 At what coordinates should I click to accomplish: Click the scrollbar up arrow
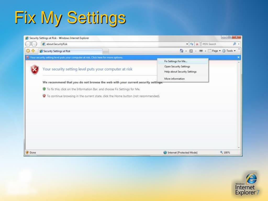pos(239,62)
